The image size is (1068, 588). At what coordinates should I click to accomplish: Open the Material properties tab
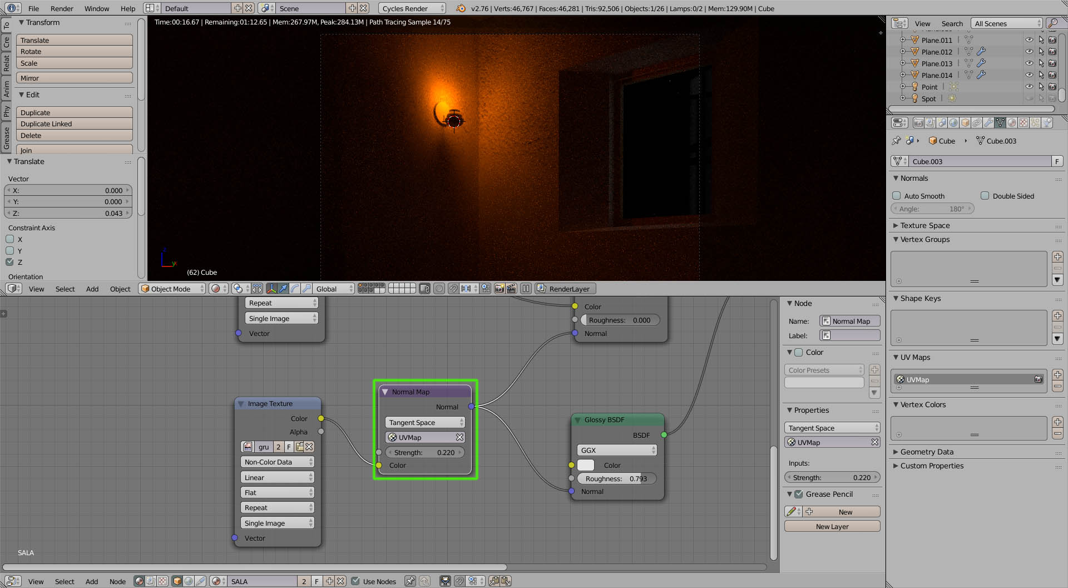coord(1012,123)
